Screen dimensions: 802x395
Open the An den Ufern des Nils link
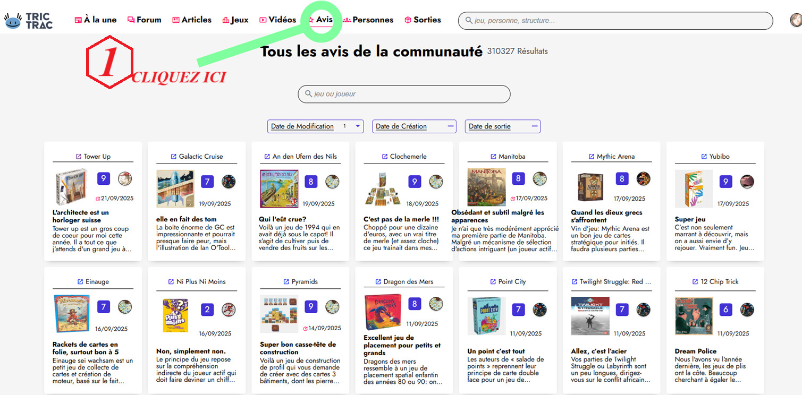point(300,157)
